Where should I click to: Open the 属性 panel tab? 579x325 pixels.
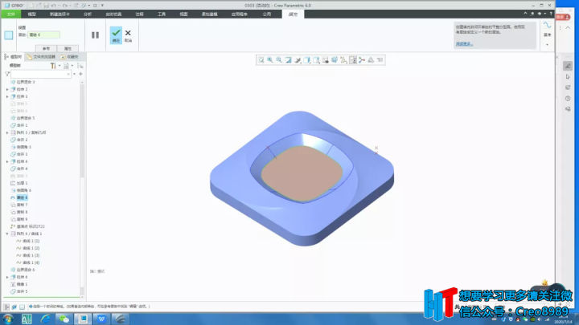pos(68,48)
